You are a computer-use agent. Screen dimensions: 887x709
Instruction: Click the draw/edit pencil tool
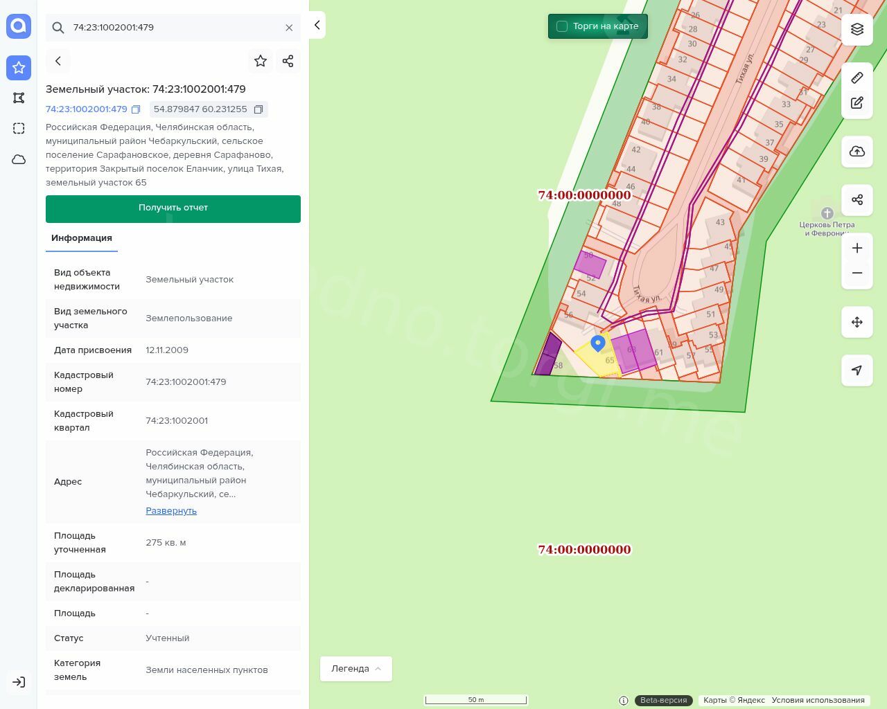857,102
